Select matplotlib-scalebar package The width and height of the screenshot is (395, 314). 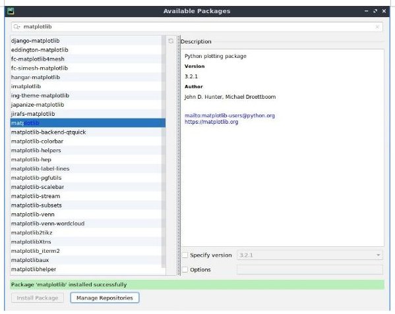coord(88,187)
